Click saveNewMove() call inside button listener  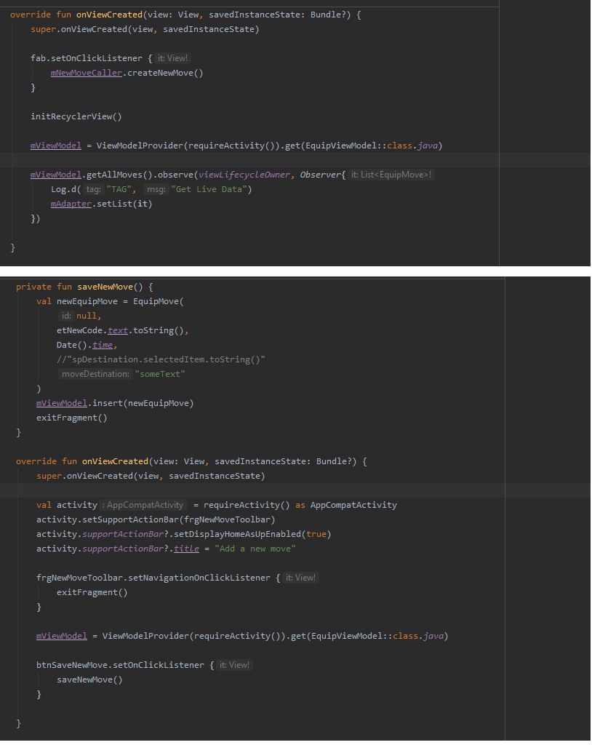[x=89, y=680]
